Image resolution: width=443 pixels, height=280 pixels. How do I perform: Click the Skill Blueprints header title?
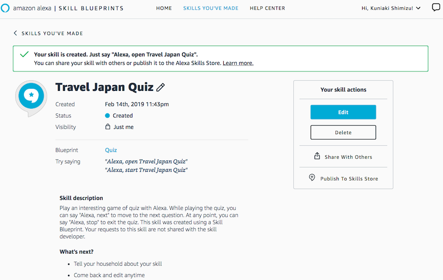coord(91,8)
